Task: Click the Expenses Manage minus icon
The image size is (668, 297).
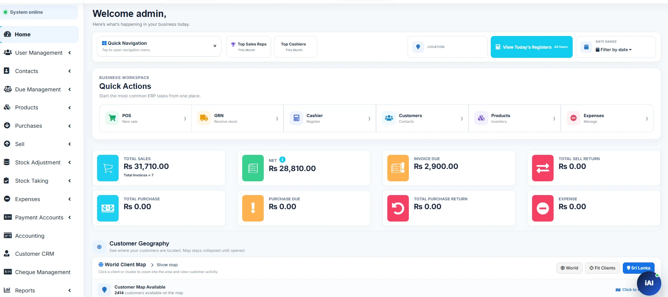Action: 573,118
